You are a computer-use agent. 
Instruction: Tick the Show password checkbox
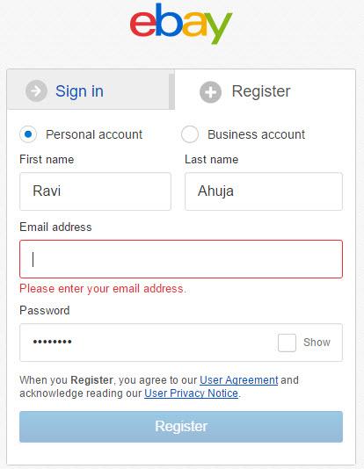coord(287,343)
